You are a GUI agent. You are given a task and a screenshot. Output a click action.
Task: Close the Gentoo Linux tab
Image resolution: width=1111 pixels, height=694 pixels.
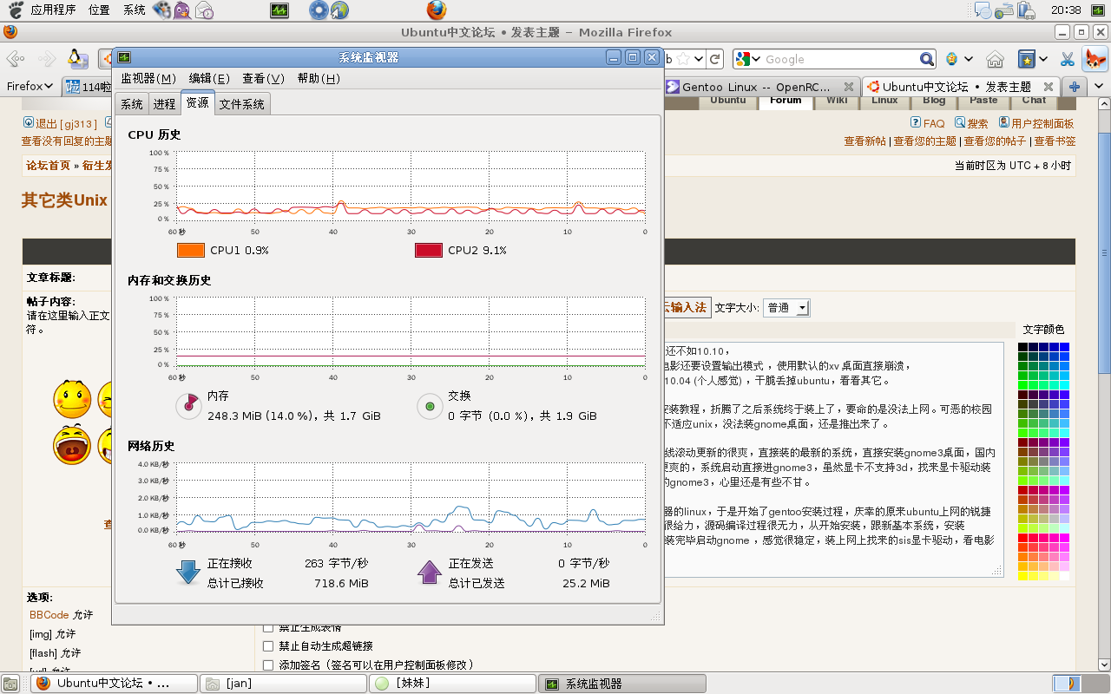coord(848,87)
